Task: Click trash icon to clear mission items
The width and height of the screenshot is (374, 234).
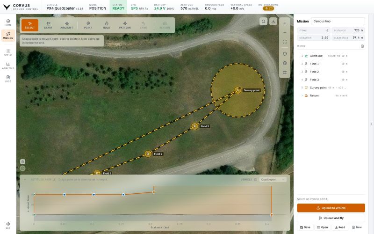Action: [x=362, y=46]
